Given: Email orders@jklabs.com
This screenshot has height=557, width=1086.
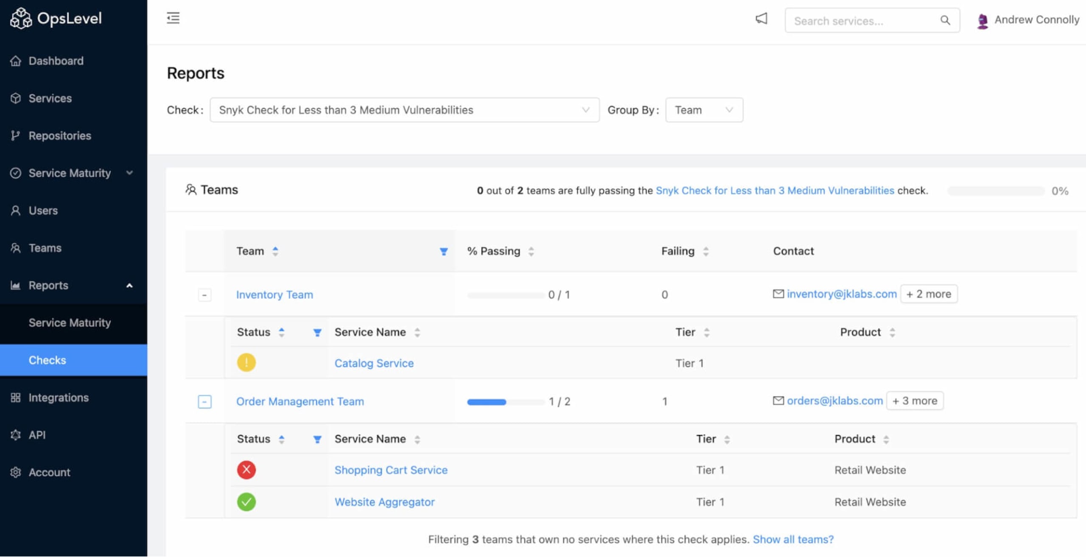Looking at the screenshot, I should pos(834,400).
